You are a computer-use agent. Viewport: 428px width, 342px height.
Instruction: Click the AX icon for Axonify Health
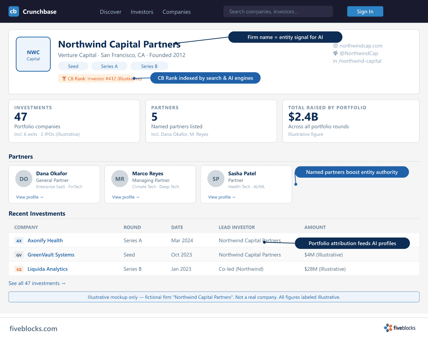click(19, 241)
